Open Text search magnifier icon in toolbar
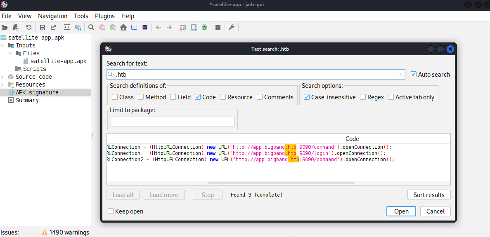This screenshot has width=490, height=237. pyautogui.click(x=91, y=28)
